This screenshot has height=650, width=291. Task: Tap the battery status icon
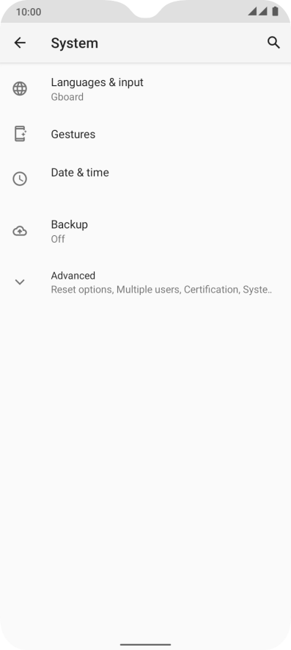(276, 11)
